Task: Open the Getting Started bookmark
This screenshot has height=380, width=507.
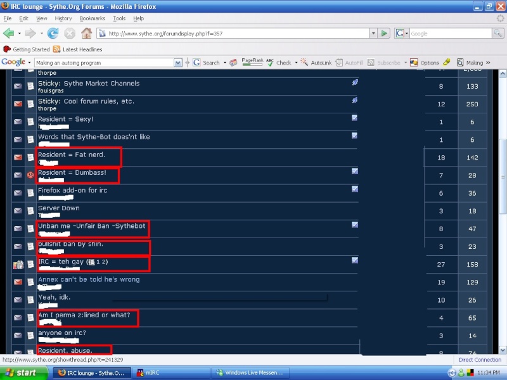Action: tap(26, 49)
